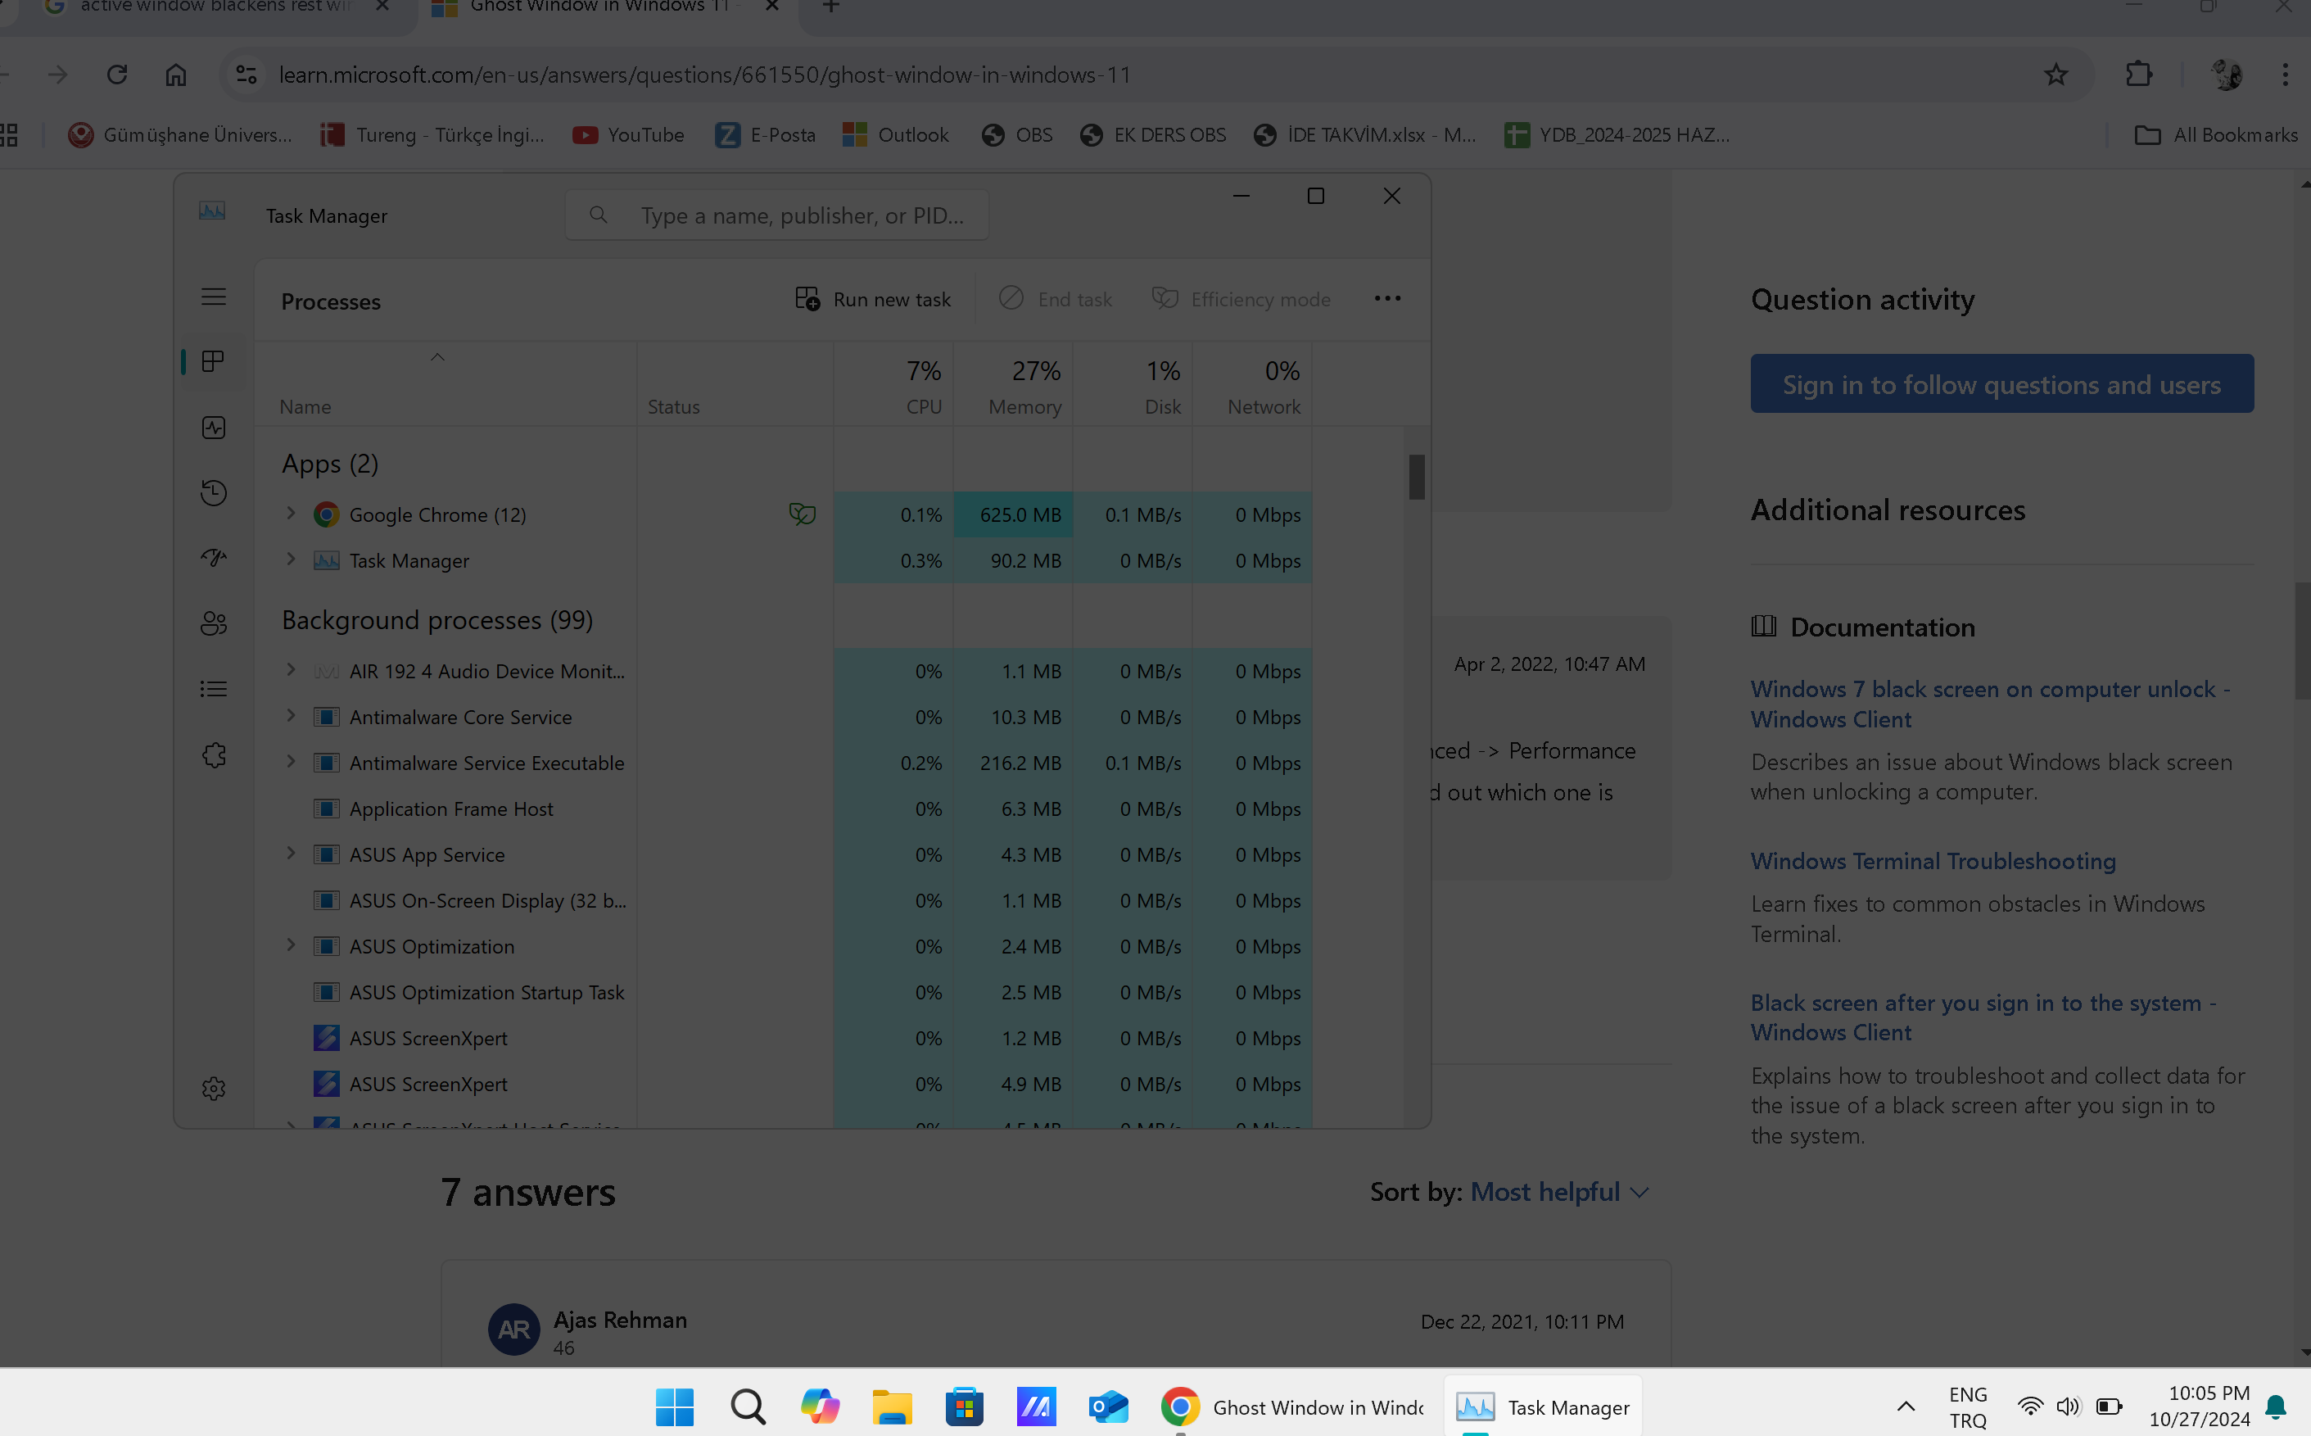
Task: Bookmark this page star icon
Action: pos(2055,74)
